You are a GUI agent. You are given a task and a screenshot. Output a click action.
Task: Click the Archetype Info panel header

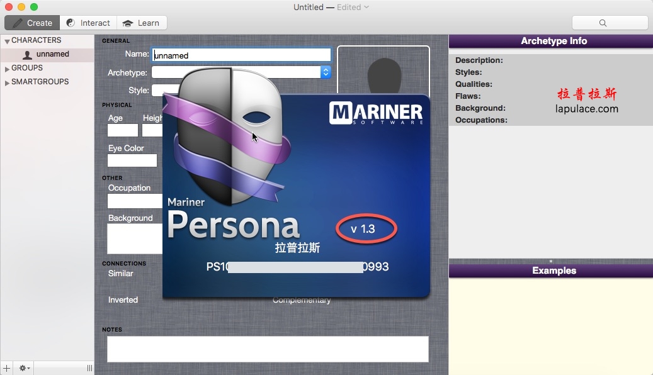tap(550, 41)
